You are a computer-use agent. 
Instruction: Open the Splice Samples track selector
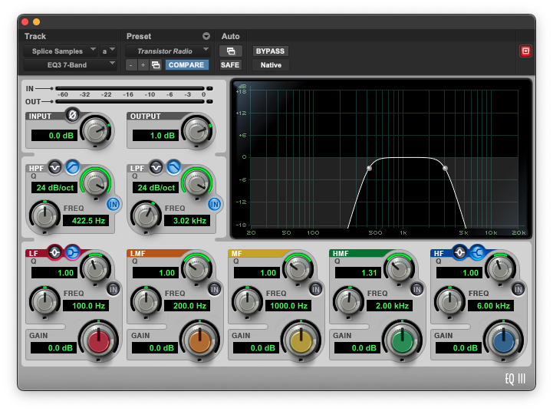tap(60, 51)
